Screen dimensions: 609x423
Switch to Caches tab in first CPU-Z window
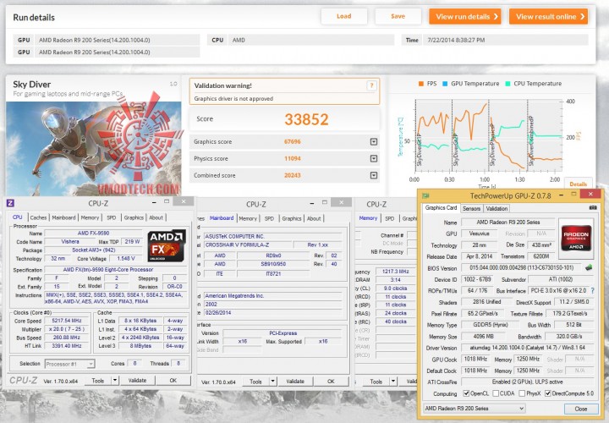[38, 218]
